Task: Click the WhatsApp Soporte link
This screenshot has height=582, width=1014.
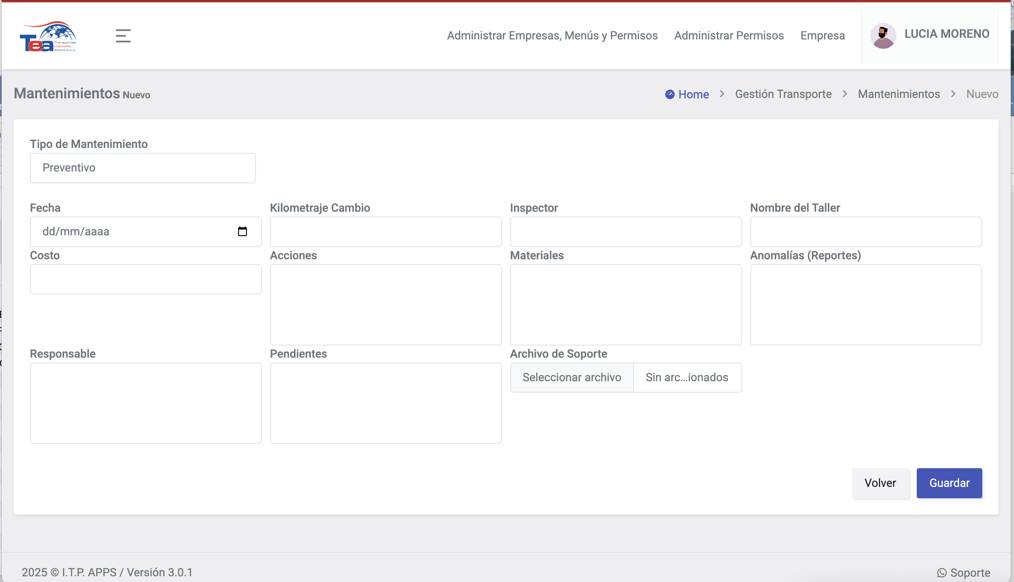Action: 964,572
